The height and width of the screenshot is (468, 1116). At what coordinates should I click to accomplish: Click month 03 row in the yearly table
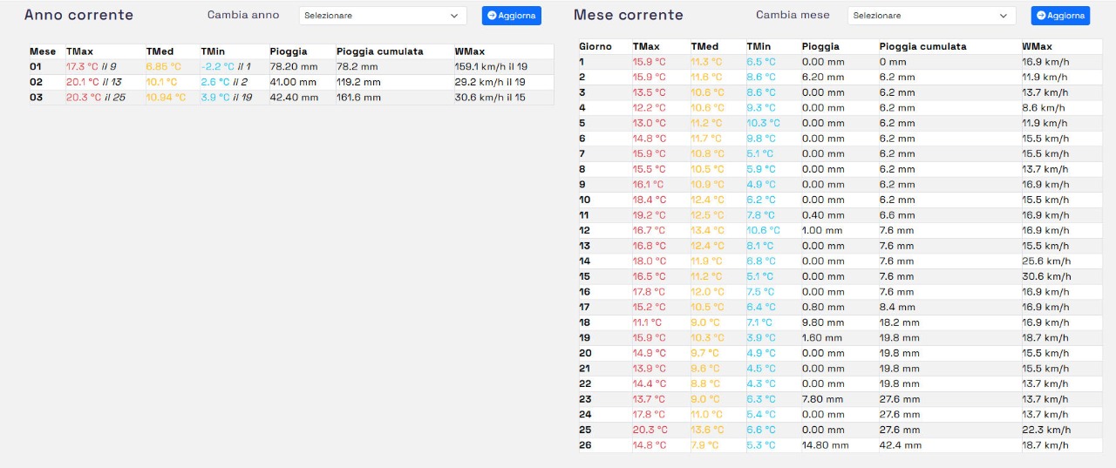[36, 98]
